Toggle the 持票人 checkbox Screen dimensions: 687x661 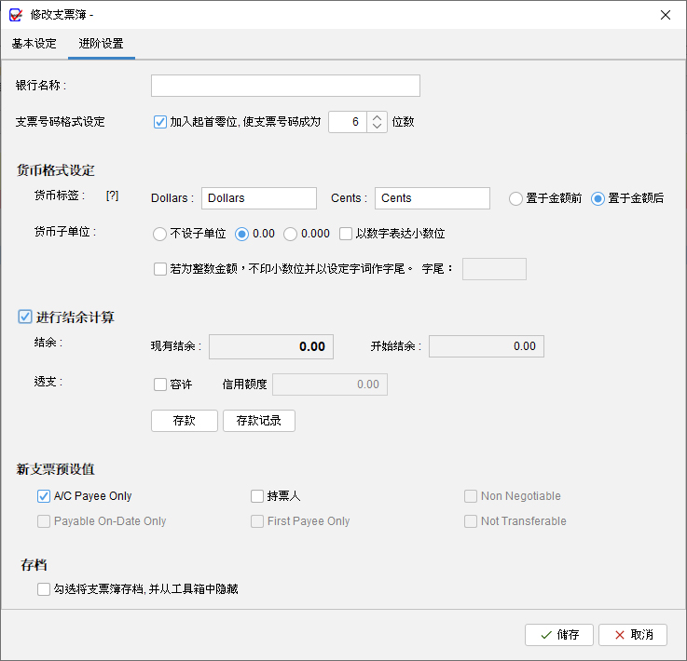tap(256, 496)
